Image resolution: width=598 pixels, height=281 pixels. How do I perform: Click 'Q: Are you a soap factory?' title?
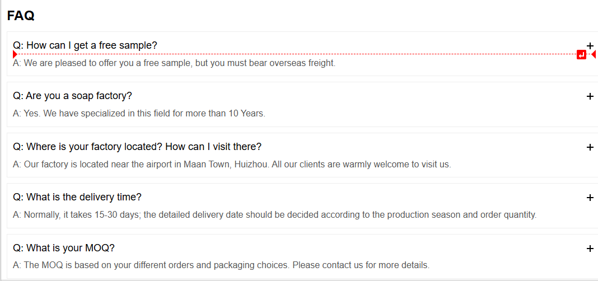pos(72,96)
